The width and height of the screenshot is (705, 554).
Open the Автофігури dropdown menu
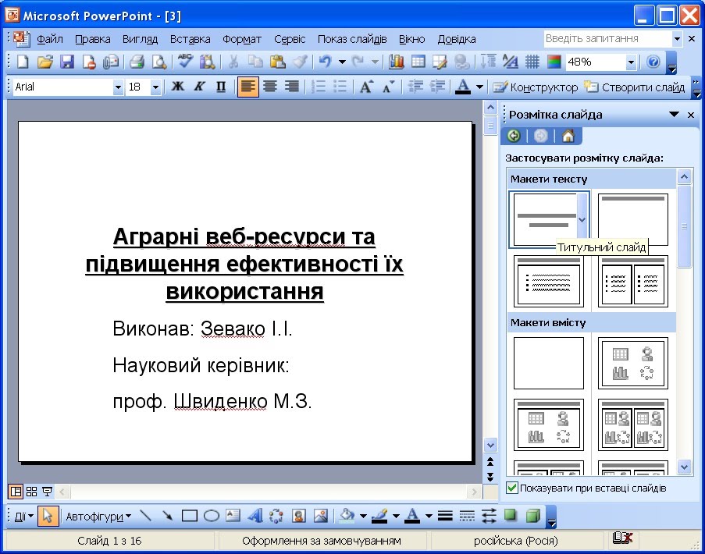click(x=98, y=517)
